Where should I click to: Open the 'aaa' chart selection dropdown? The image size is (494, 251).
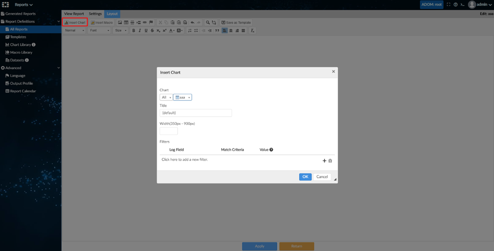pyautogui.click(x=183, y=98)
